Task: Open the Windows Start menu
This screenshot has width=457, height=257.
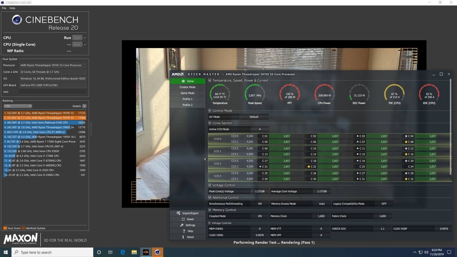Action: [5, 252]
